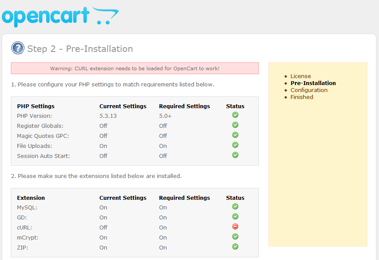Image resolution: width=379 pixels, height=260 pixels.
Task: Click the cURL current setting Off
Action: [103, 228]
